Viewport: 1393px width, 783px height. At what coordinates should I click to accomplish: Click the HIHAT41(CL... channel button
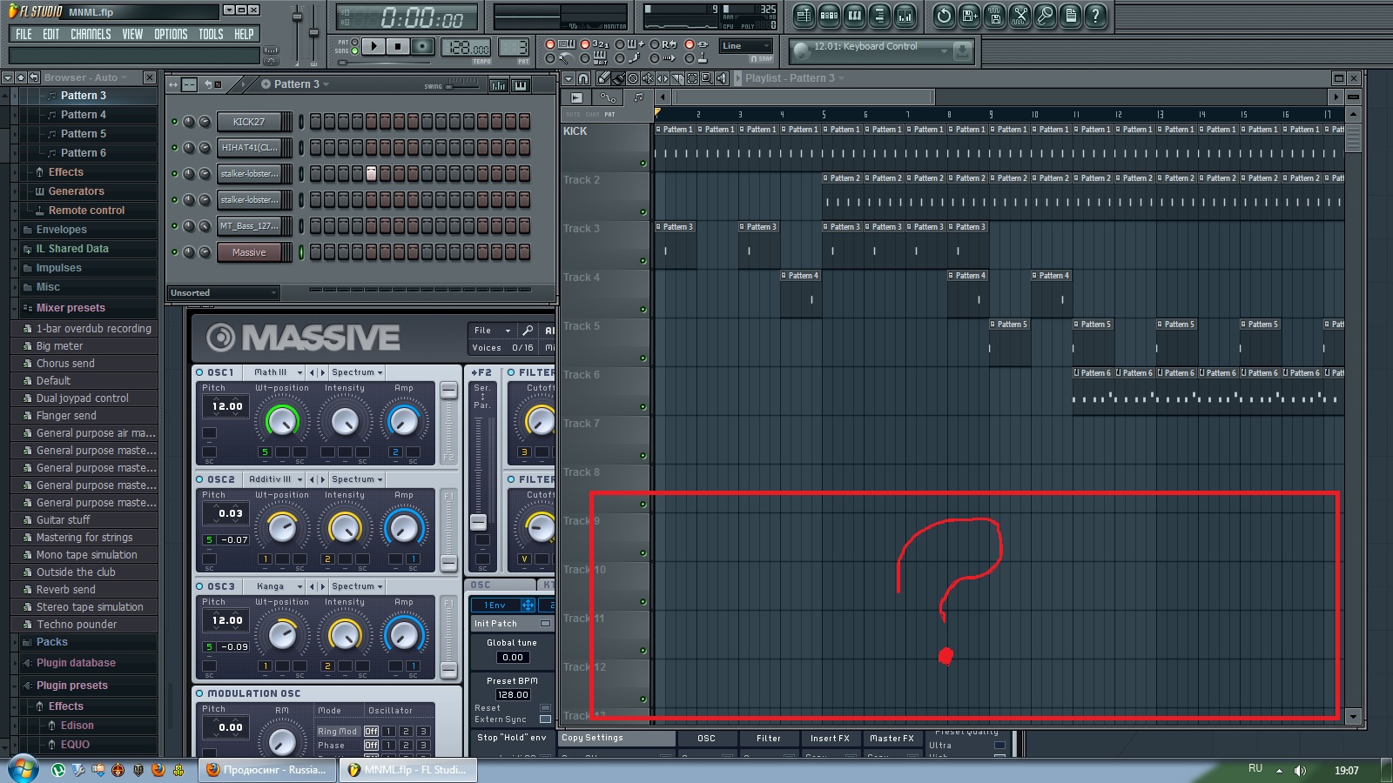point(249,148)
